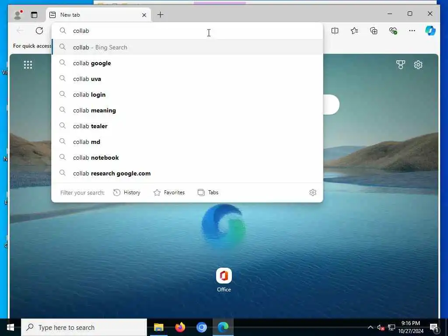Click the muted volume tray icon
The width and height of the screenshot is (448, 336).
(x=381, y=328)
